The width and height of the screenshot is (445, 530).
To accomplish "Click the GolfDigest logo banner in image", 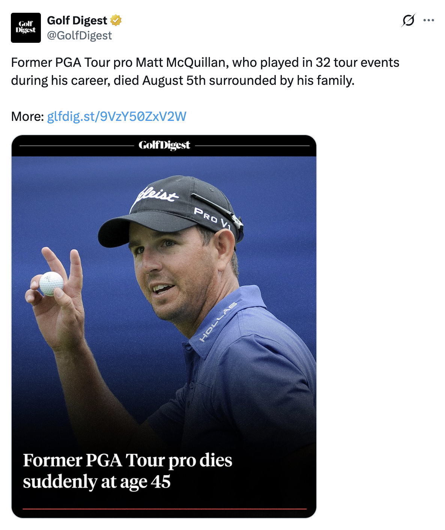I will [164, 145].
